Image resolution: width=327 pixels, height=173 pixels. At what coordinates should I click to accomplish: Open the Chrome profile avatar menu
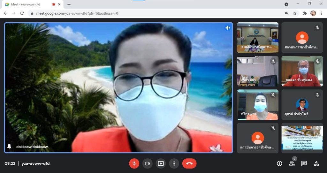click(x=313, y=13)
